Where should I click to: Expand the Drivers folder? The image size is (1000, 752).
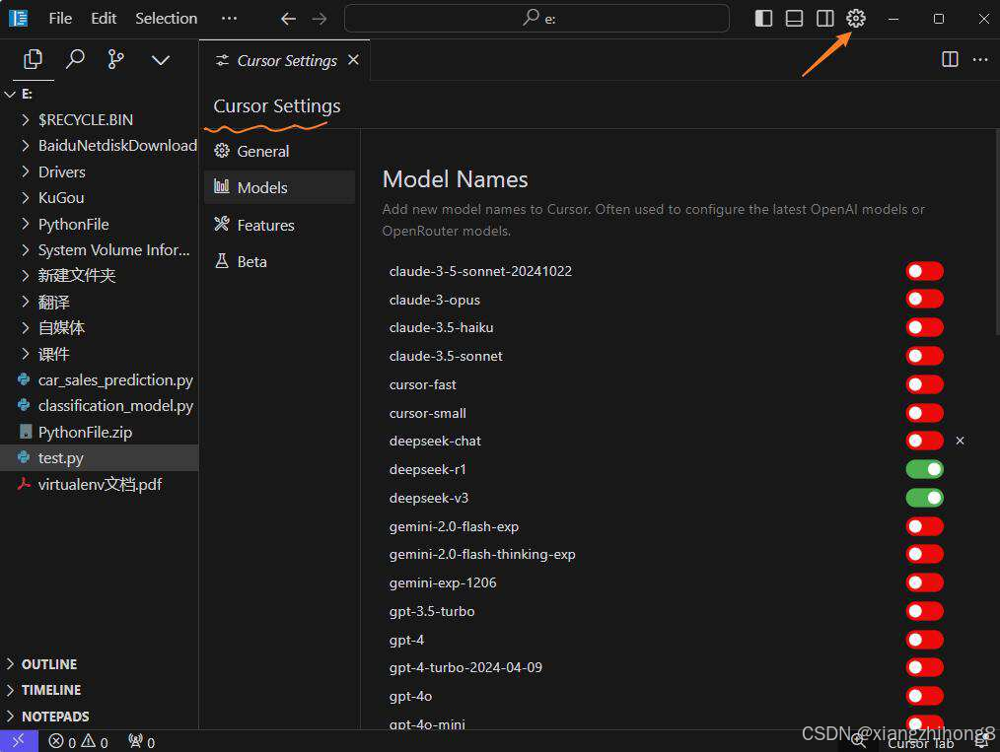(x=100, y=172)
